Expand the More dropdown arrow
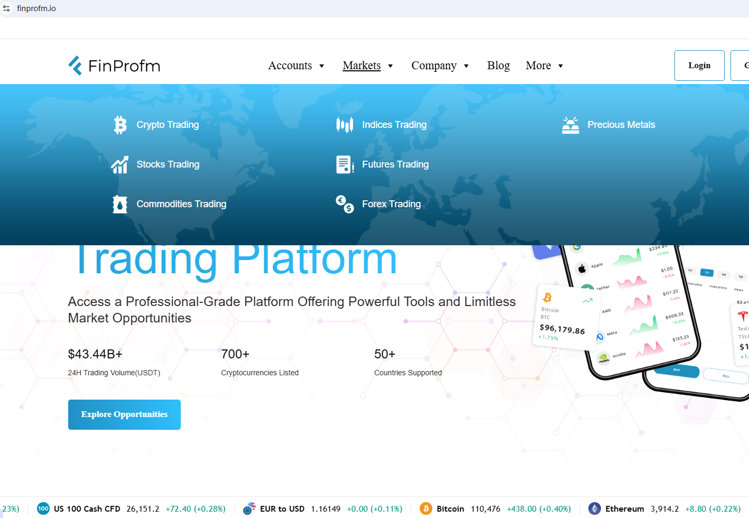The width and height of the screenshot is (749, 518). point(561,66)
